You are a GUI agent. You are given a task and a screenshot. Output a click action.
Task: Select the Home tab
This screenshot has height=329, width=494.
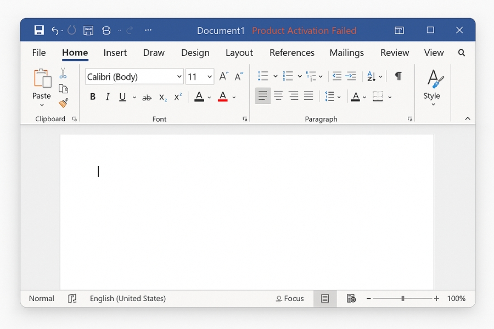point(75,53)
